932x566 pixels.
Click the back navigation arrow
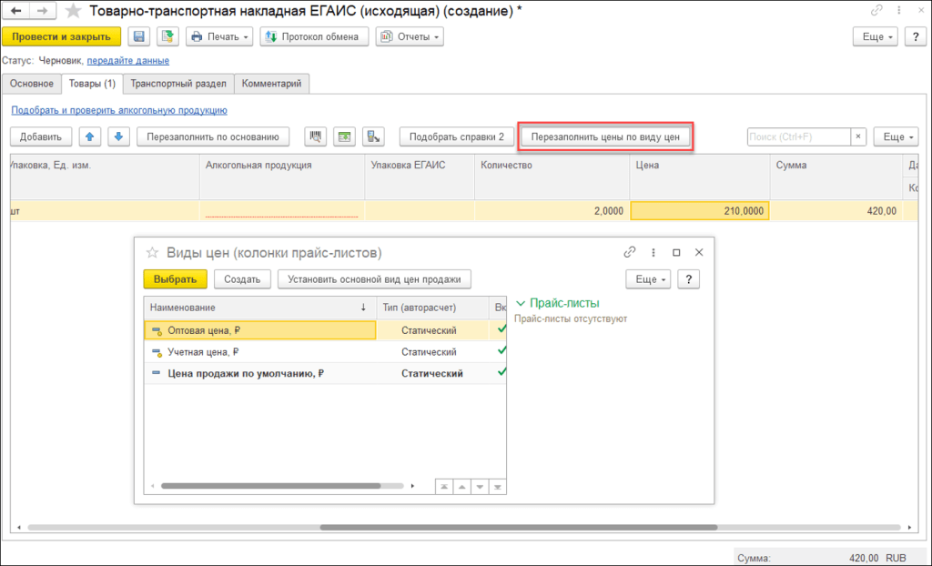(x=16, y=11)
